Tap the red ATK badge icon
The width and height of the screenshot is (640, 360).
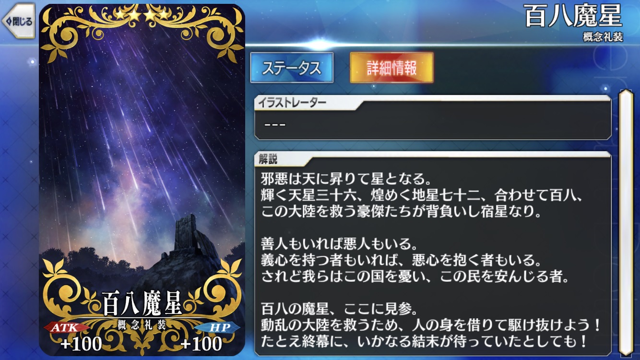67,328
